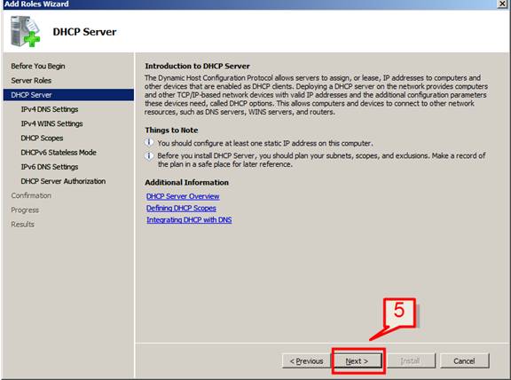Open IPv4 WINS Settings page
This screenshot has width=511, height=380.
51,123
